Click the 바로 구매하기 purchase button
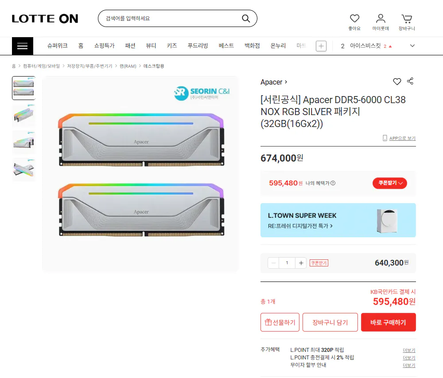Screen dimensions: 443x378 click(x=388, y=322)
